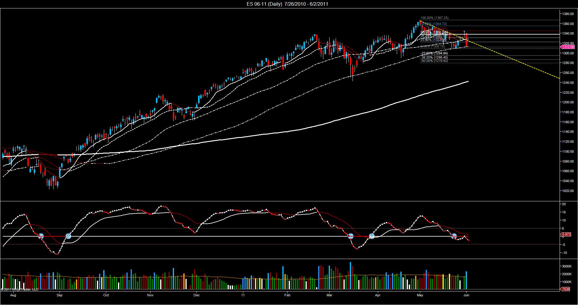Screen dimensions: 578x305
Task: Click the oscillator zero-cross circle in late August
Action: [x=41, y=236]
